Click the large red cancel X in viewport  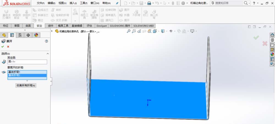click(265, 44)
